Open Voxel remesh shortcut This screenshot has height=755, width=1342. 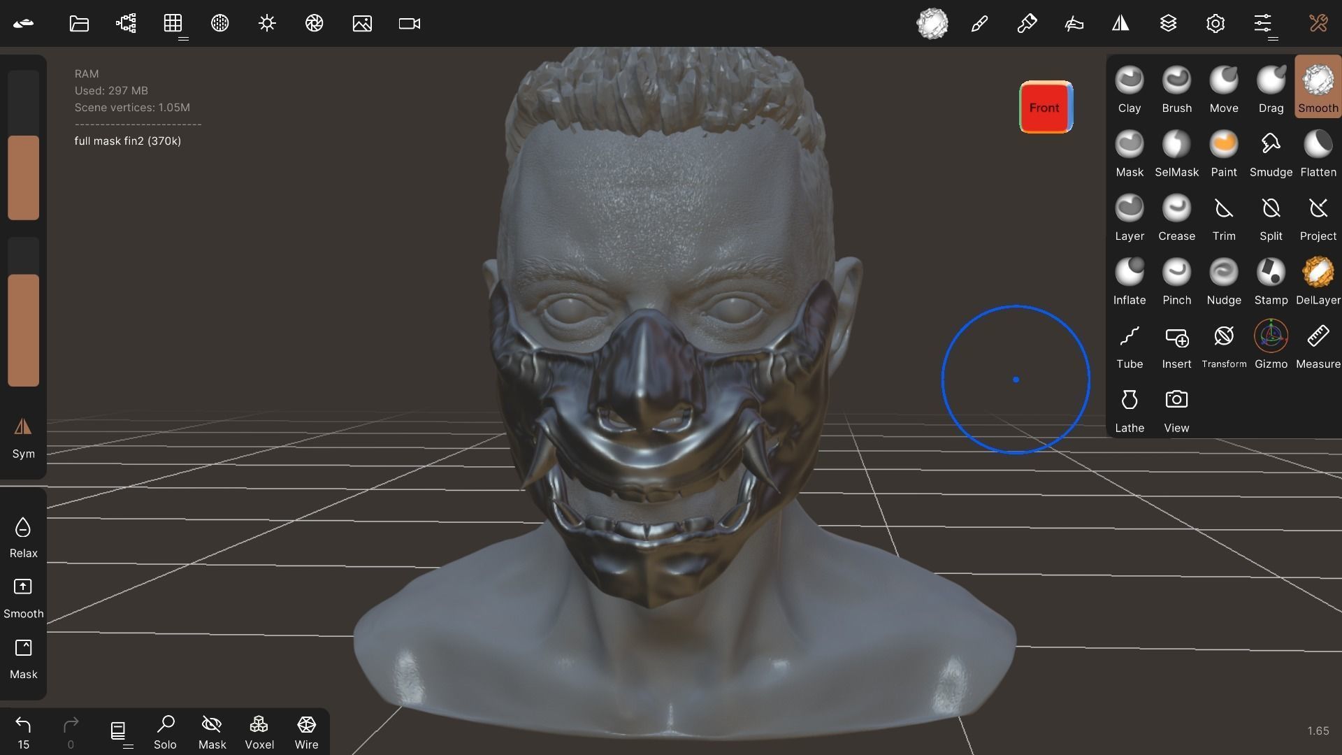(x=259, y=732)
